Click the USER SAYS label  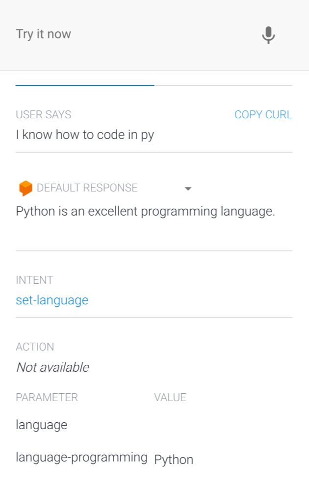[x=43, y=115]
